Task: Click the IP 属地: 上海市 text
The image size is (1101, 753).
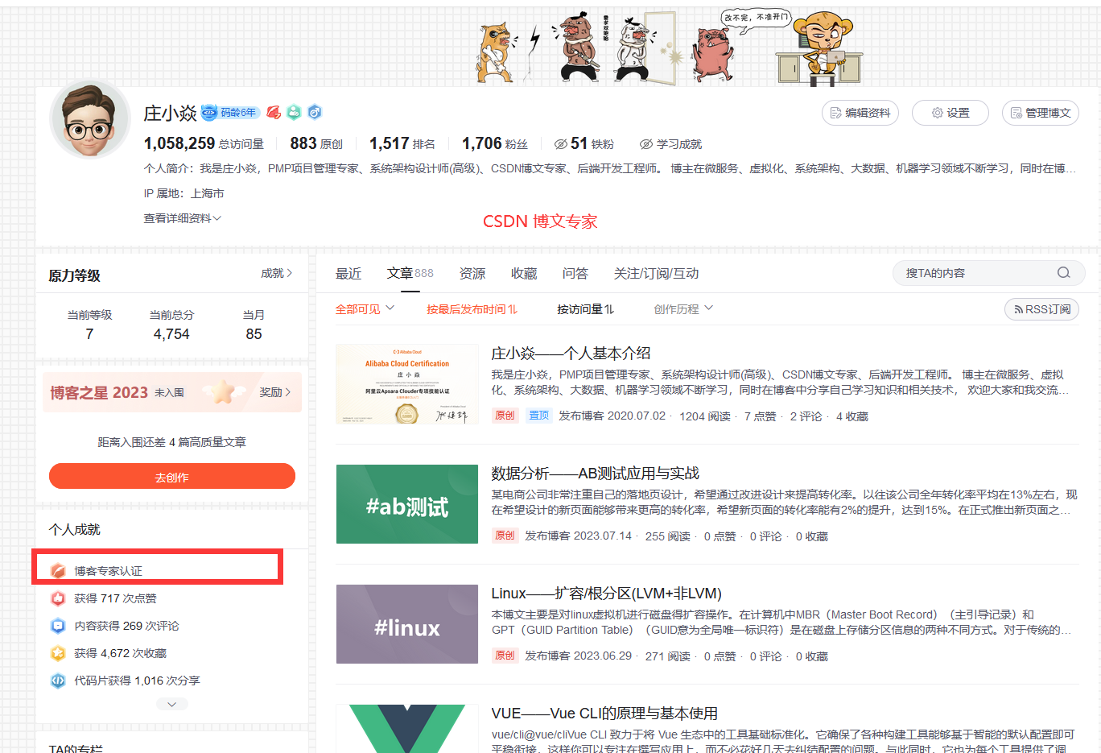Action: point(183,193)
